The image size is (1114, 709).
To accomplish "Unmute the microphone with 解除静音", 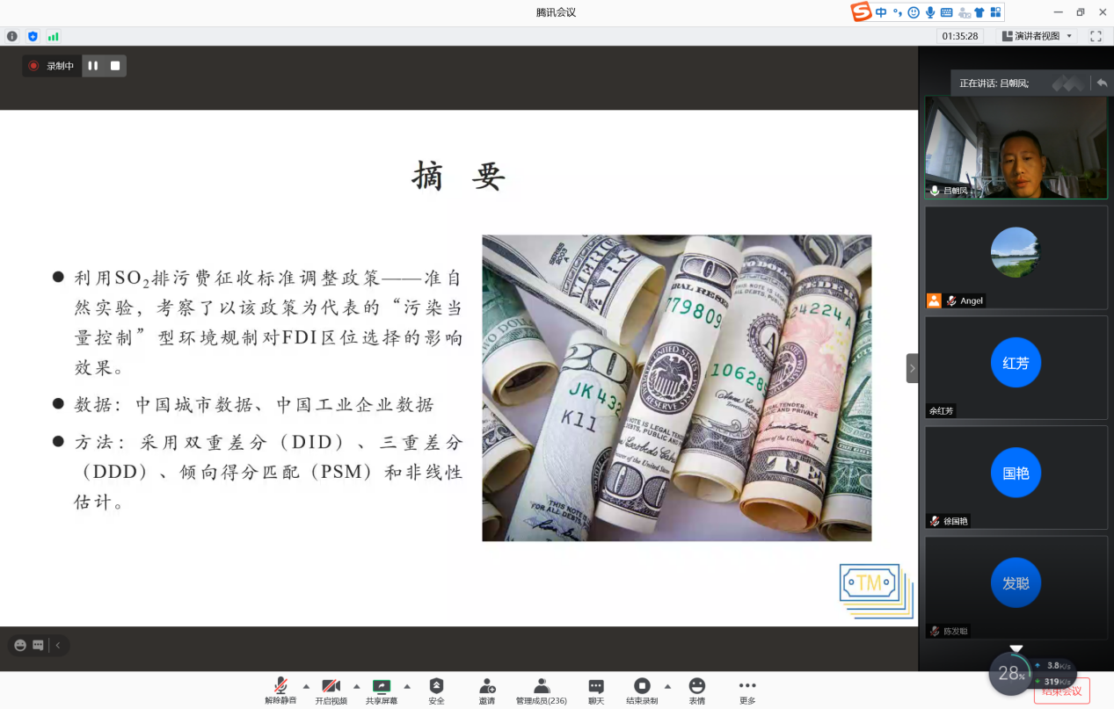I will [x=280, y=691].
